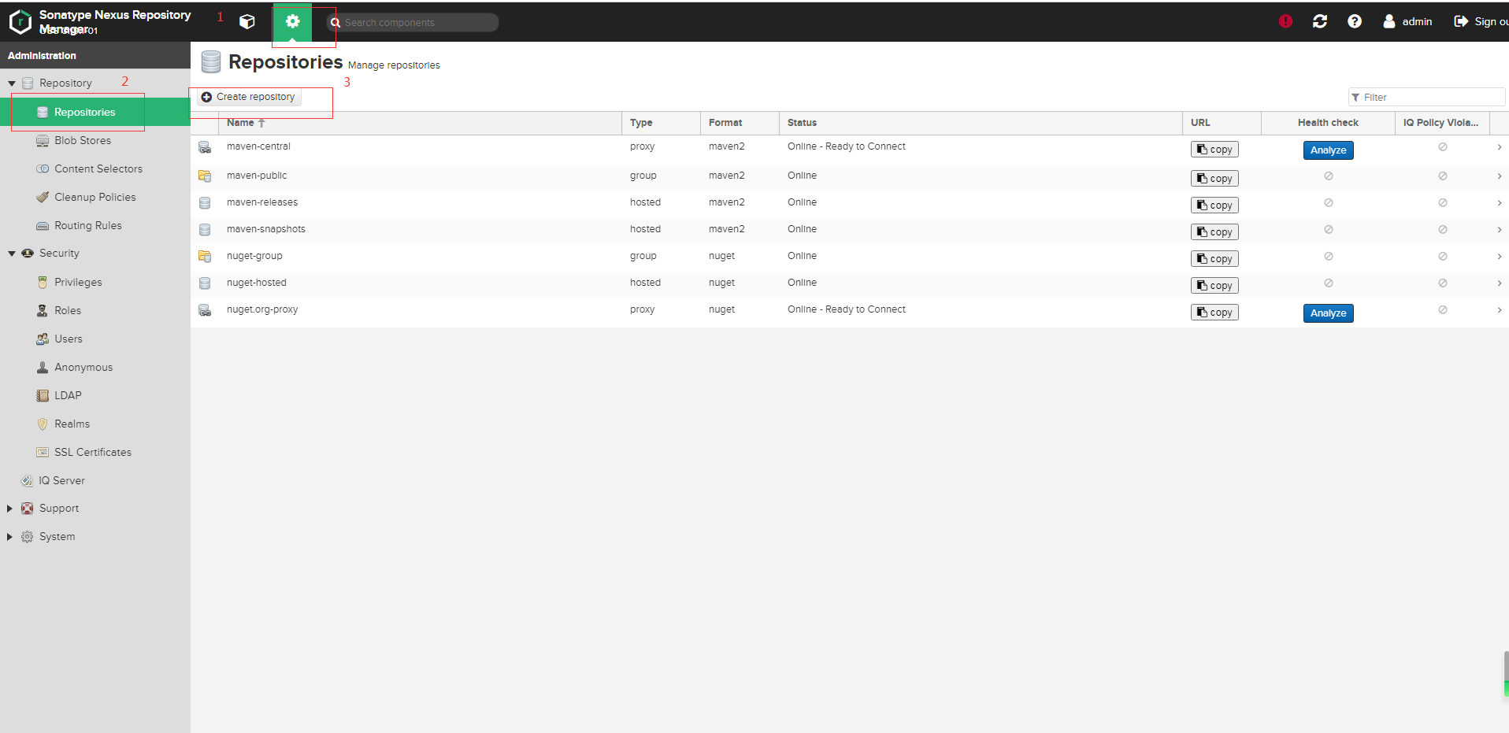This screenshot has height=733, width=1509.
Task: Analyze health of nuget.org-proxy
Action: [x=1328, y=313]
